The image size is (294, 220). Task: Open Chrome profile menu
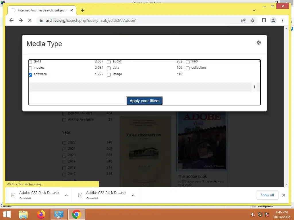click(273, 20)
